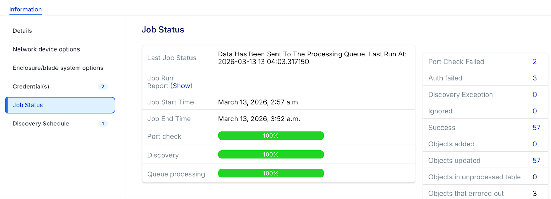Click the Discovery Schedule count badge

(x=103, y=124)
